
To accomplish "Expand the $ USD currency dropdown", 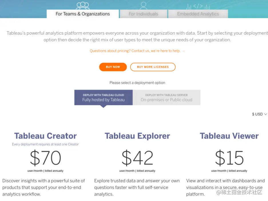I will pos(259,114).
